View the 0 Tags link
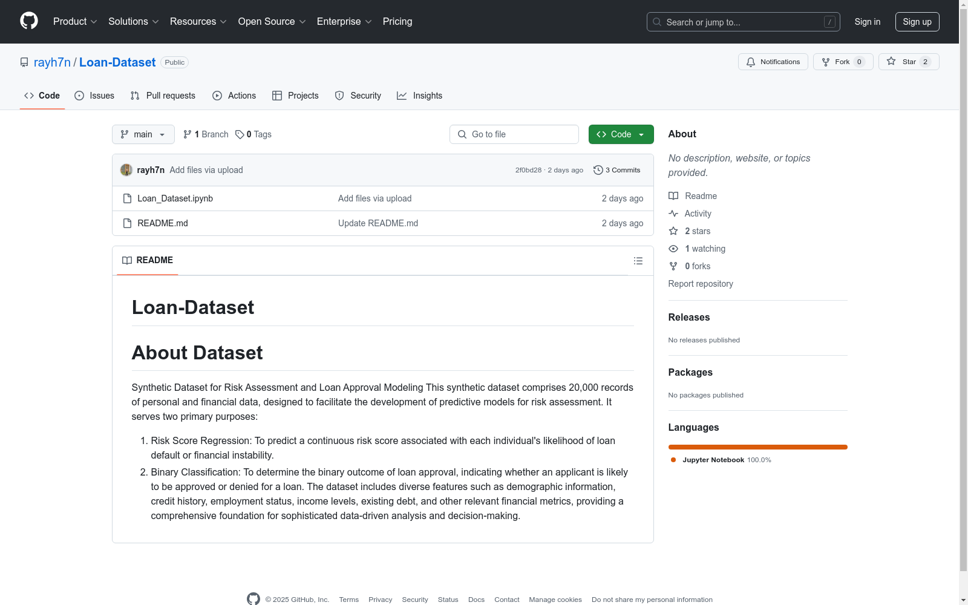 coord(253,134)
